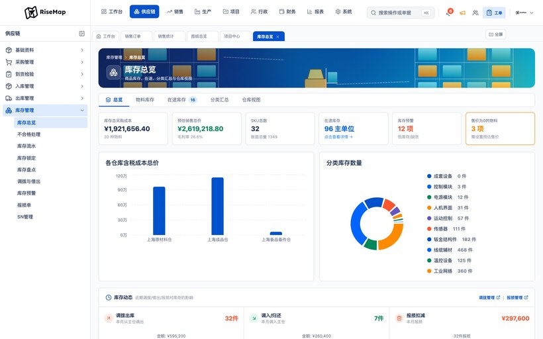Click the 上海成品仓 bar in chart
The height and width of the screenshot is (339, 543).
217,207
